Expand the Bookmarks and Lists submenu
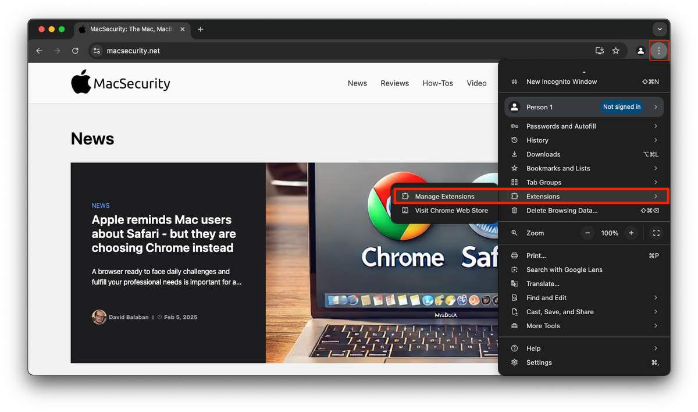Screen dimensions: 698x412 click(656, 168)
